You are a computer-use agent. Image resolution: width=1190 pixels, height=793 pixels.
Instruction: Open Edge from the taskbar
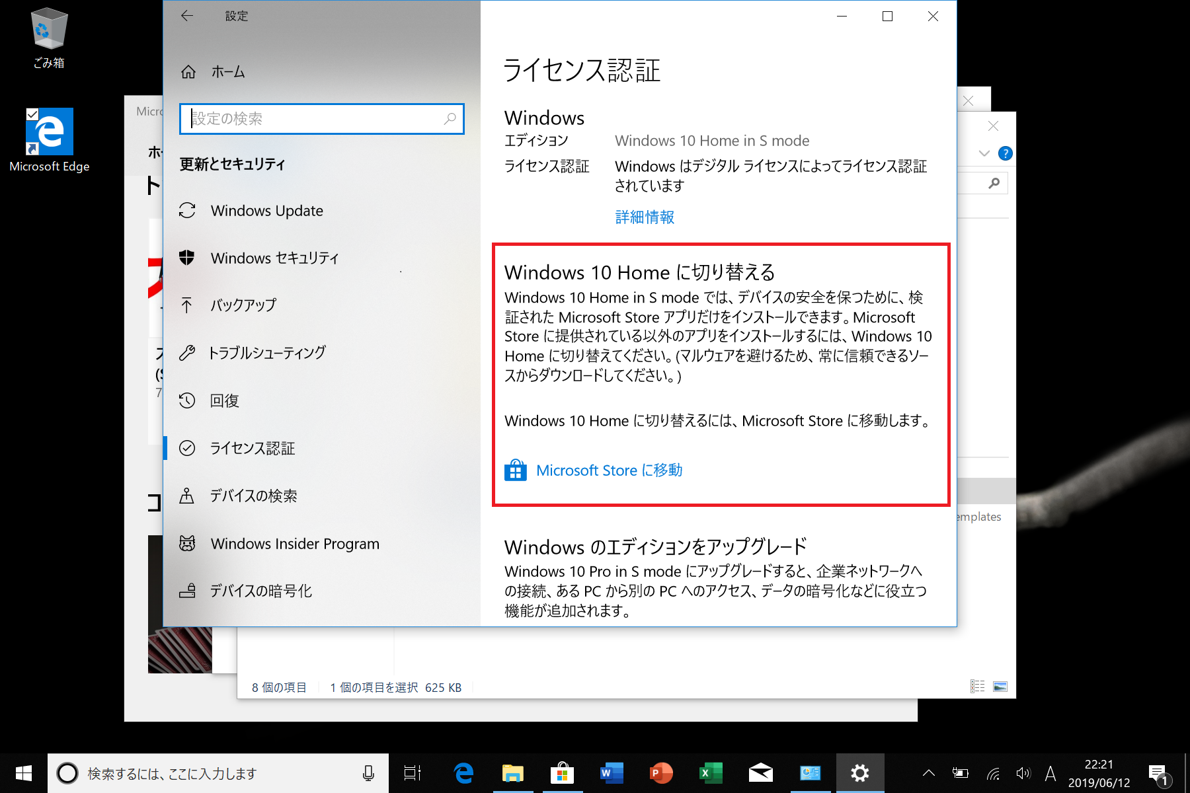[x=463, y=773]
